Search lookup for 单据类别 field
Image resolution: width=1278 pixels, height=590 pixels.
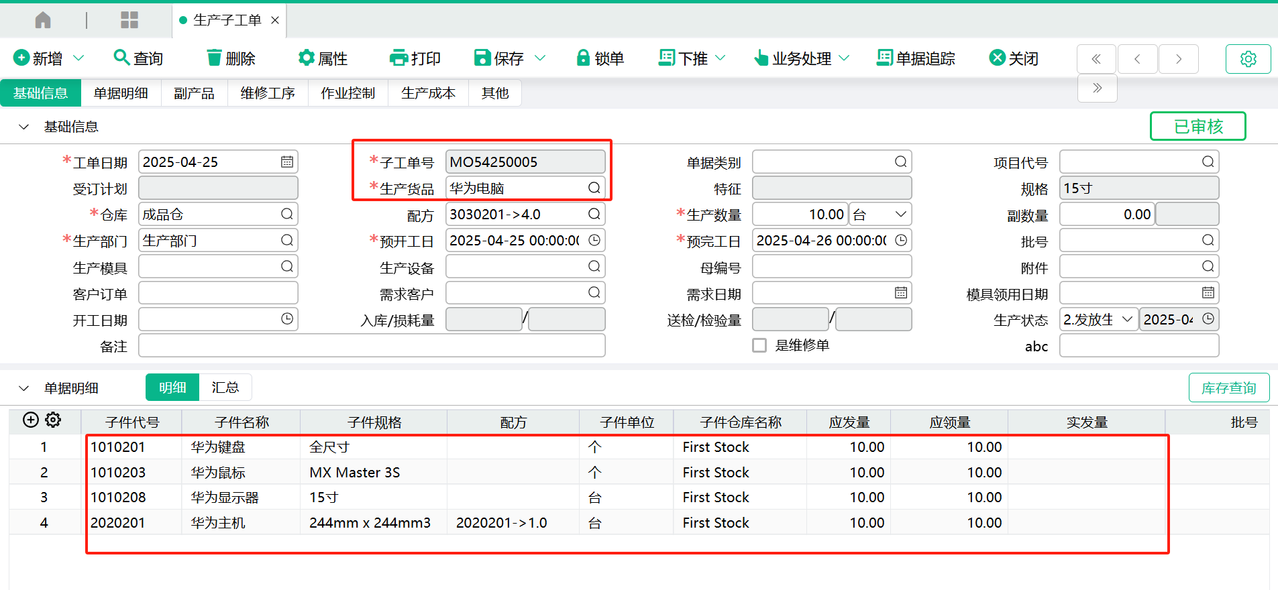click(901, 162)
